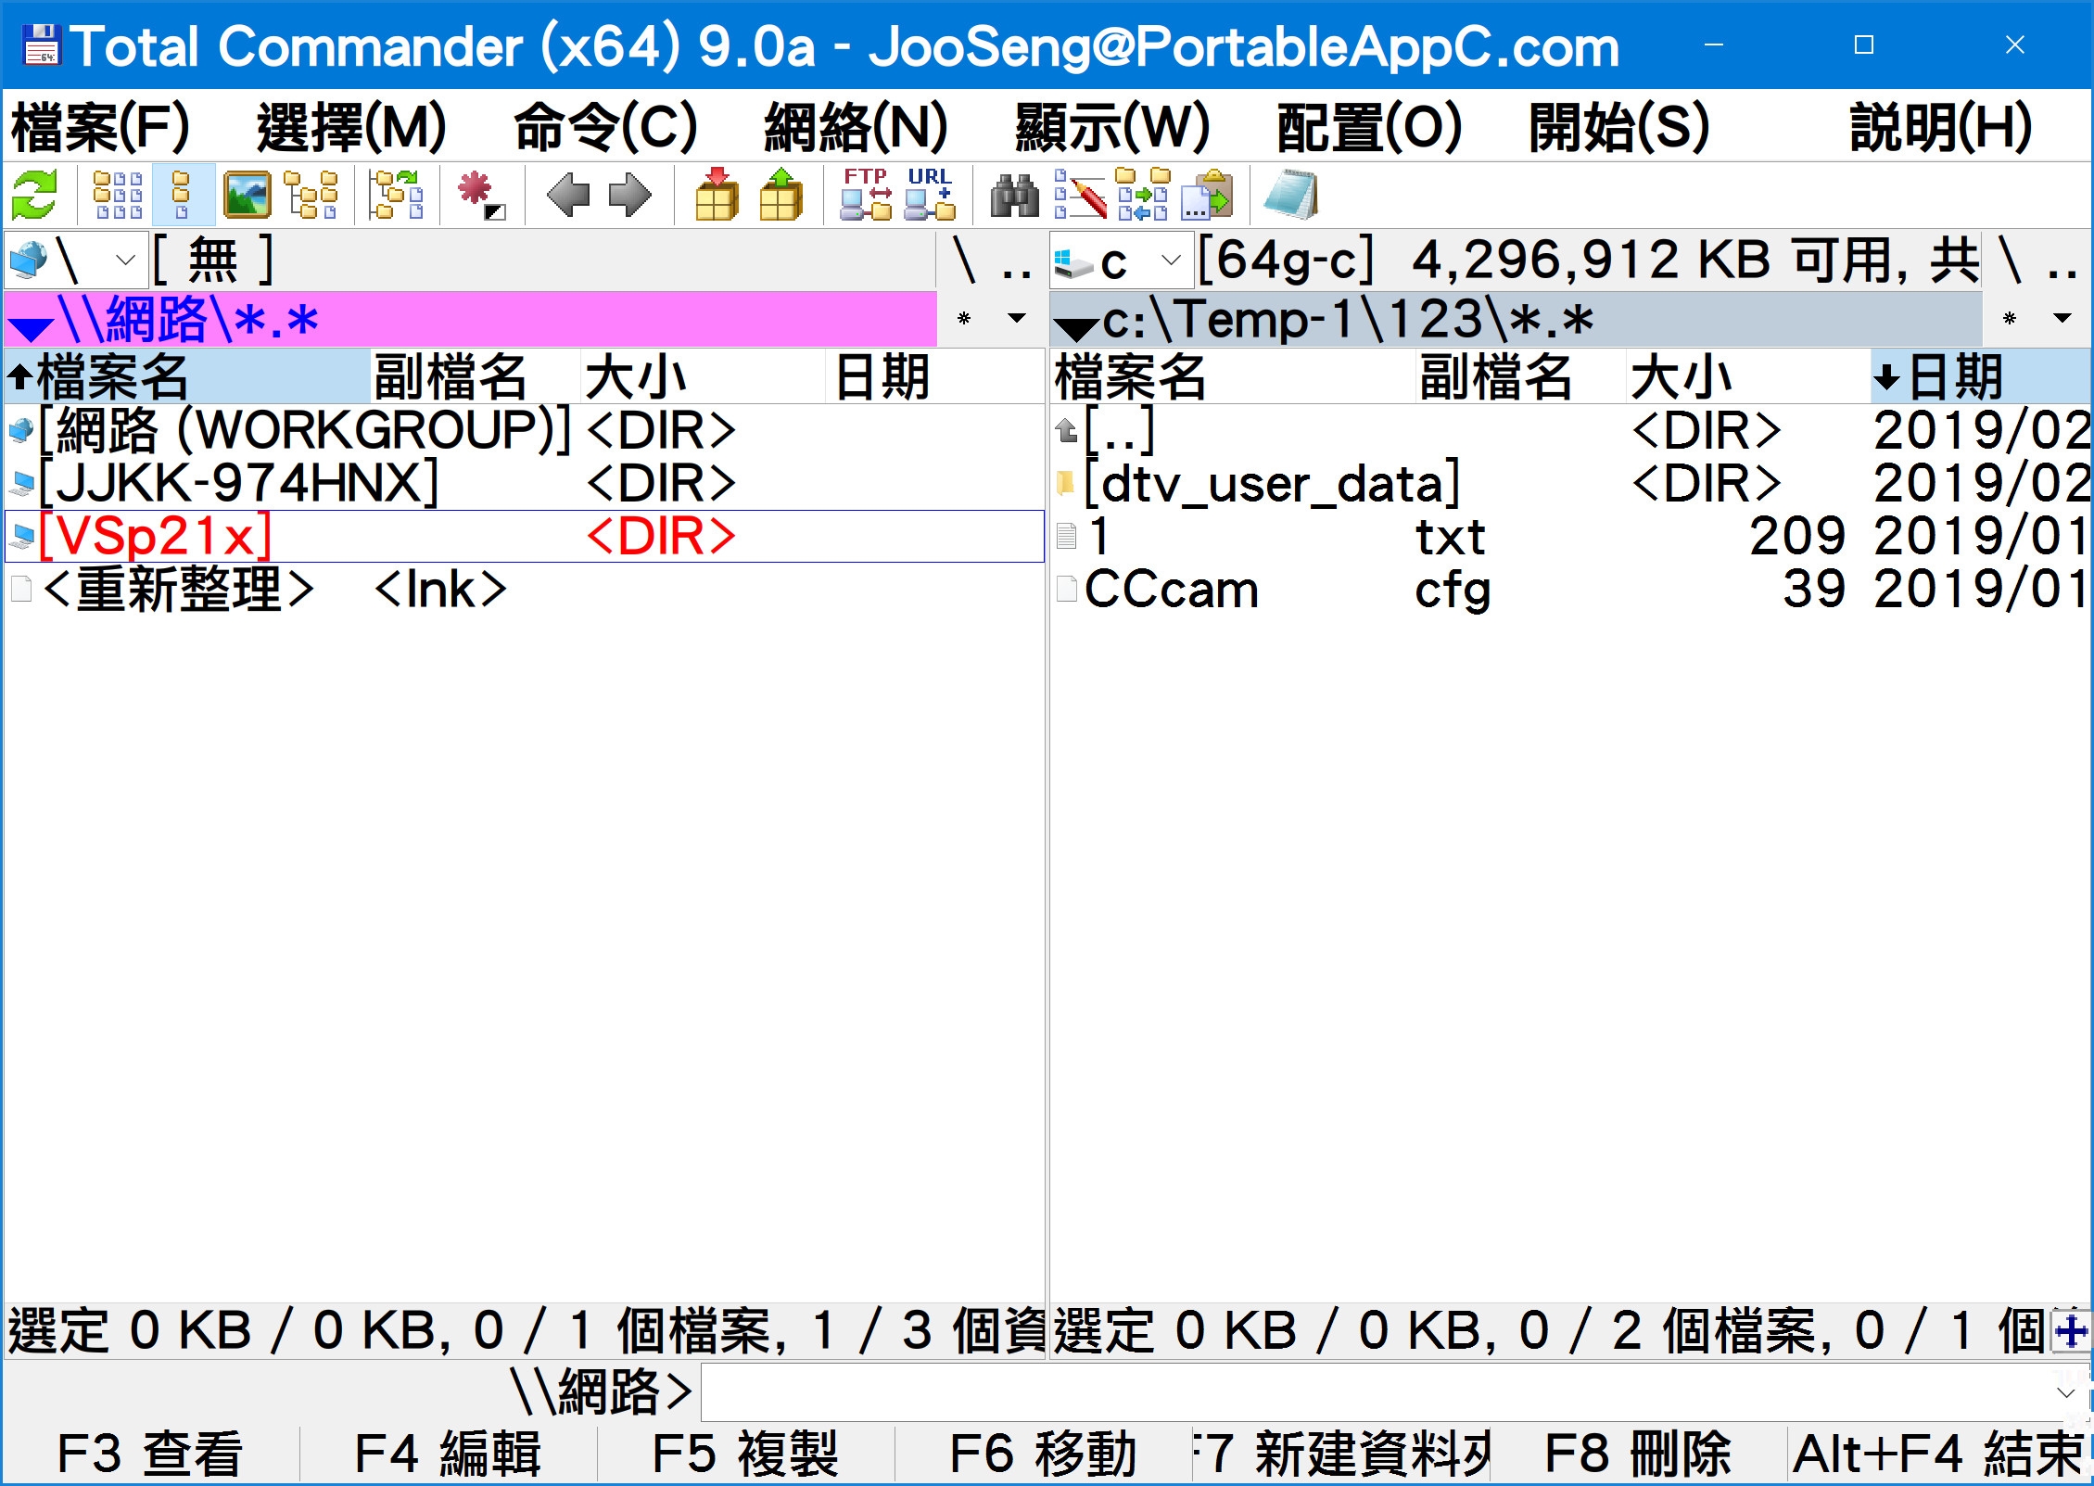Click the left panel root backslash button

pos(965,260)
